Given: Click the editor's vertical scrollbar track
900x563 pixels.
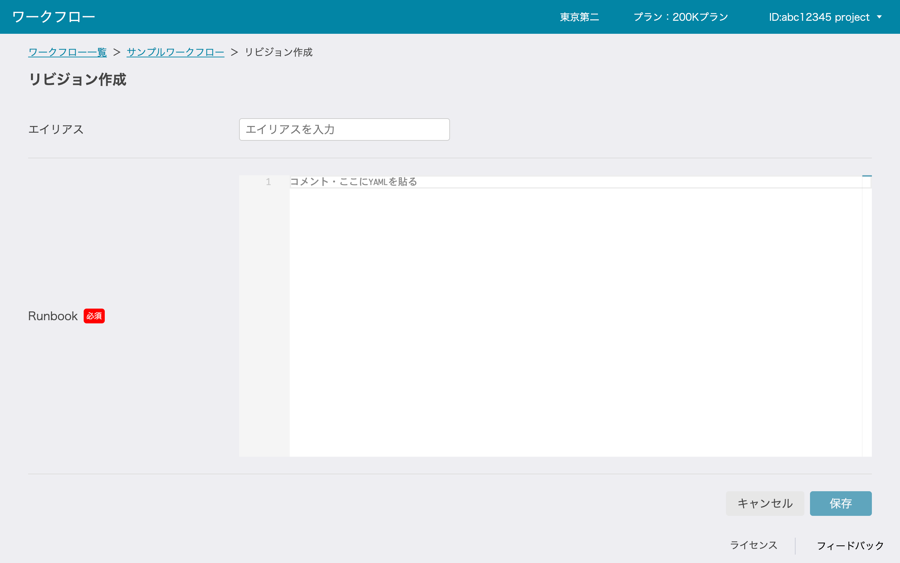Looking at the screenshot, I should [867, 320].
